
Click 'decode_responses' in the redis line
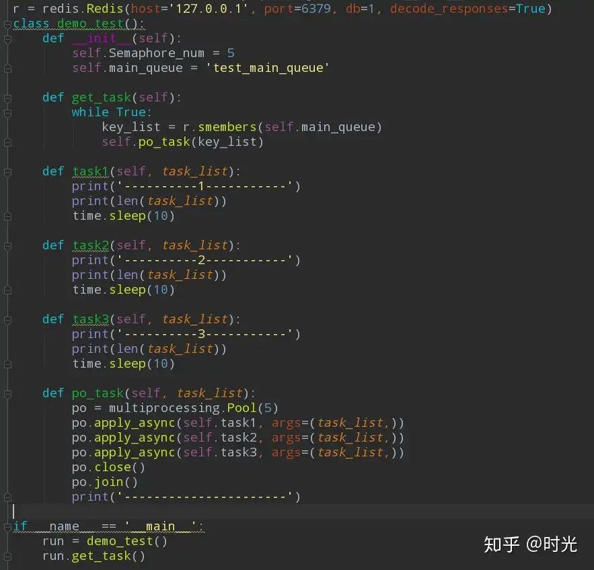pos(449,9)
